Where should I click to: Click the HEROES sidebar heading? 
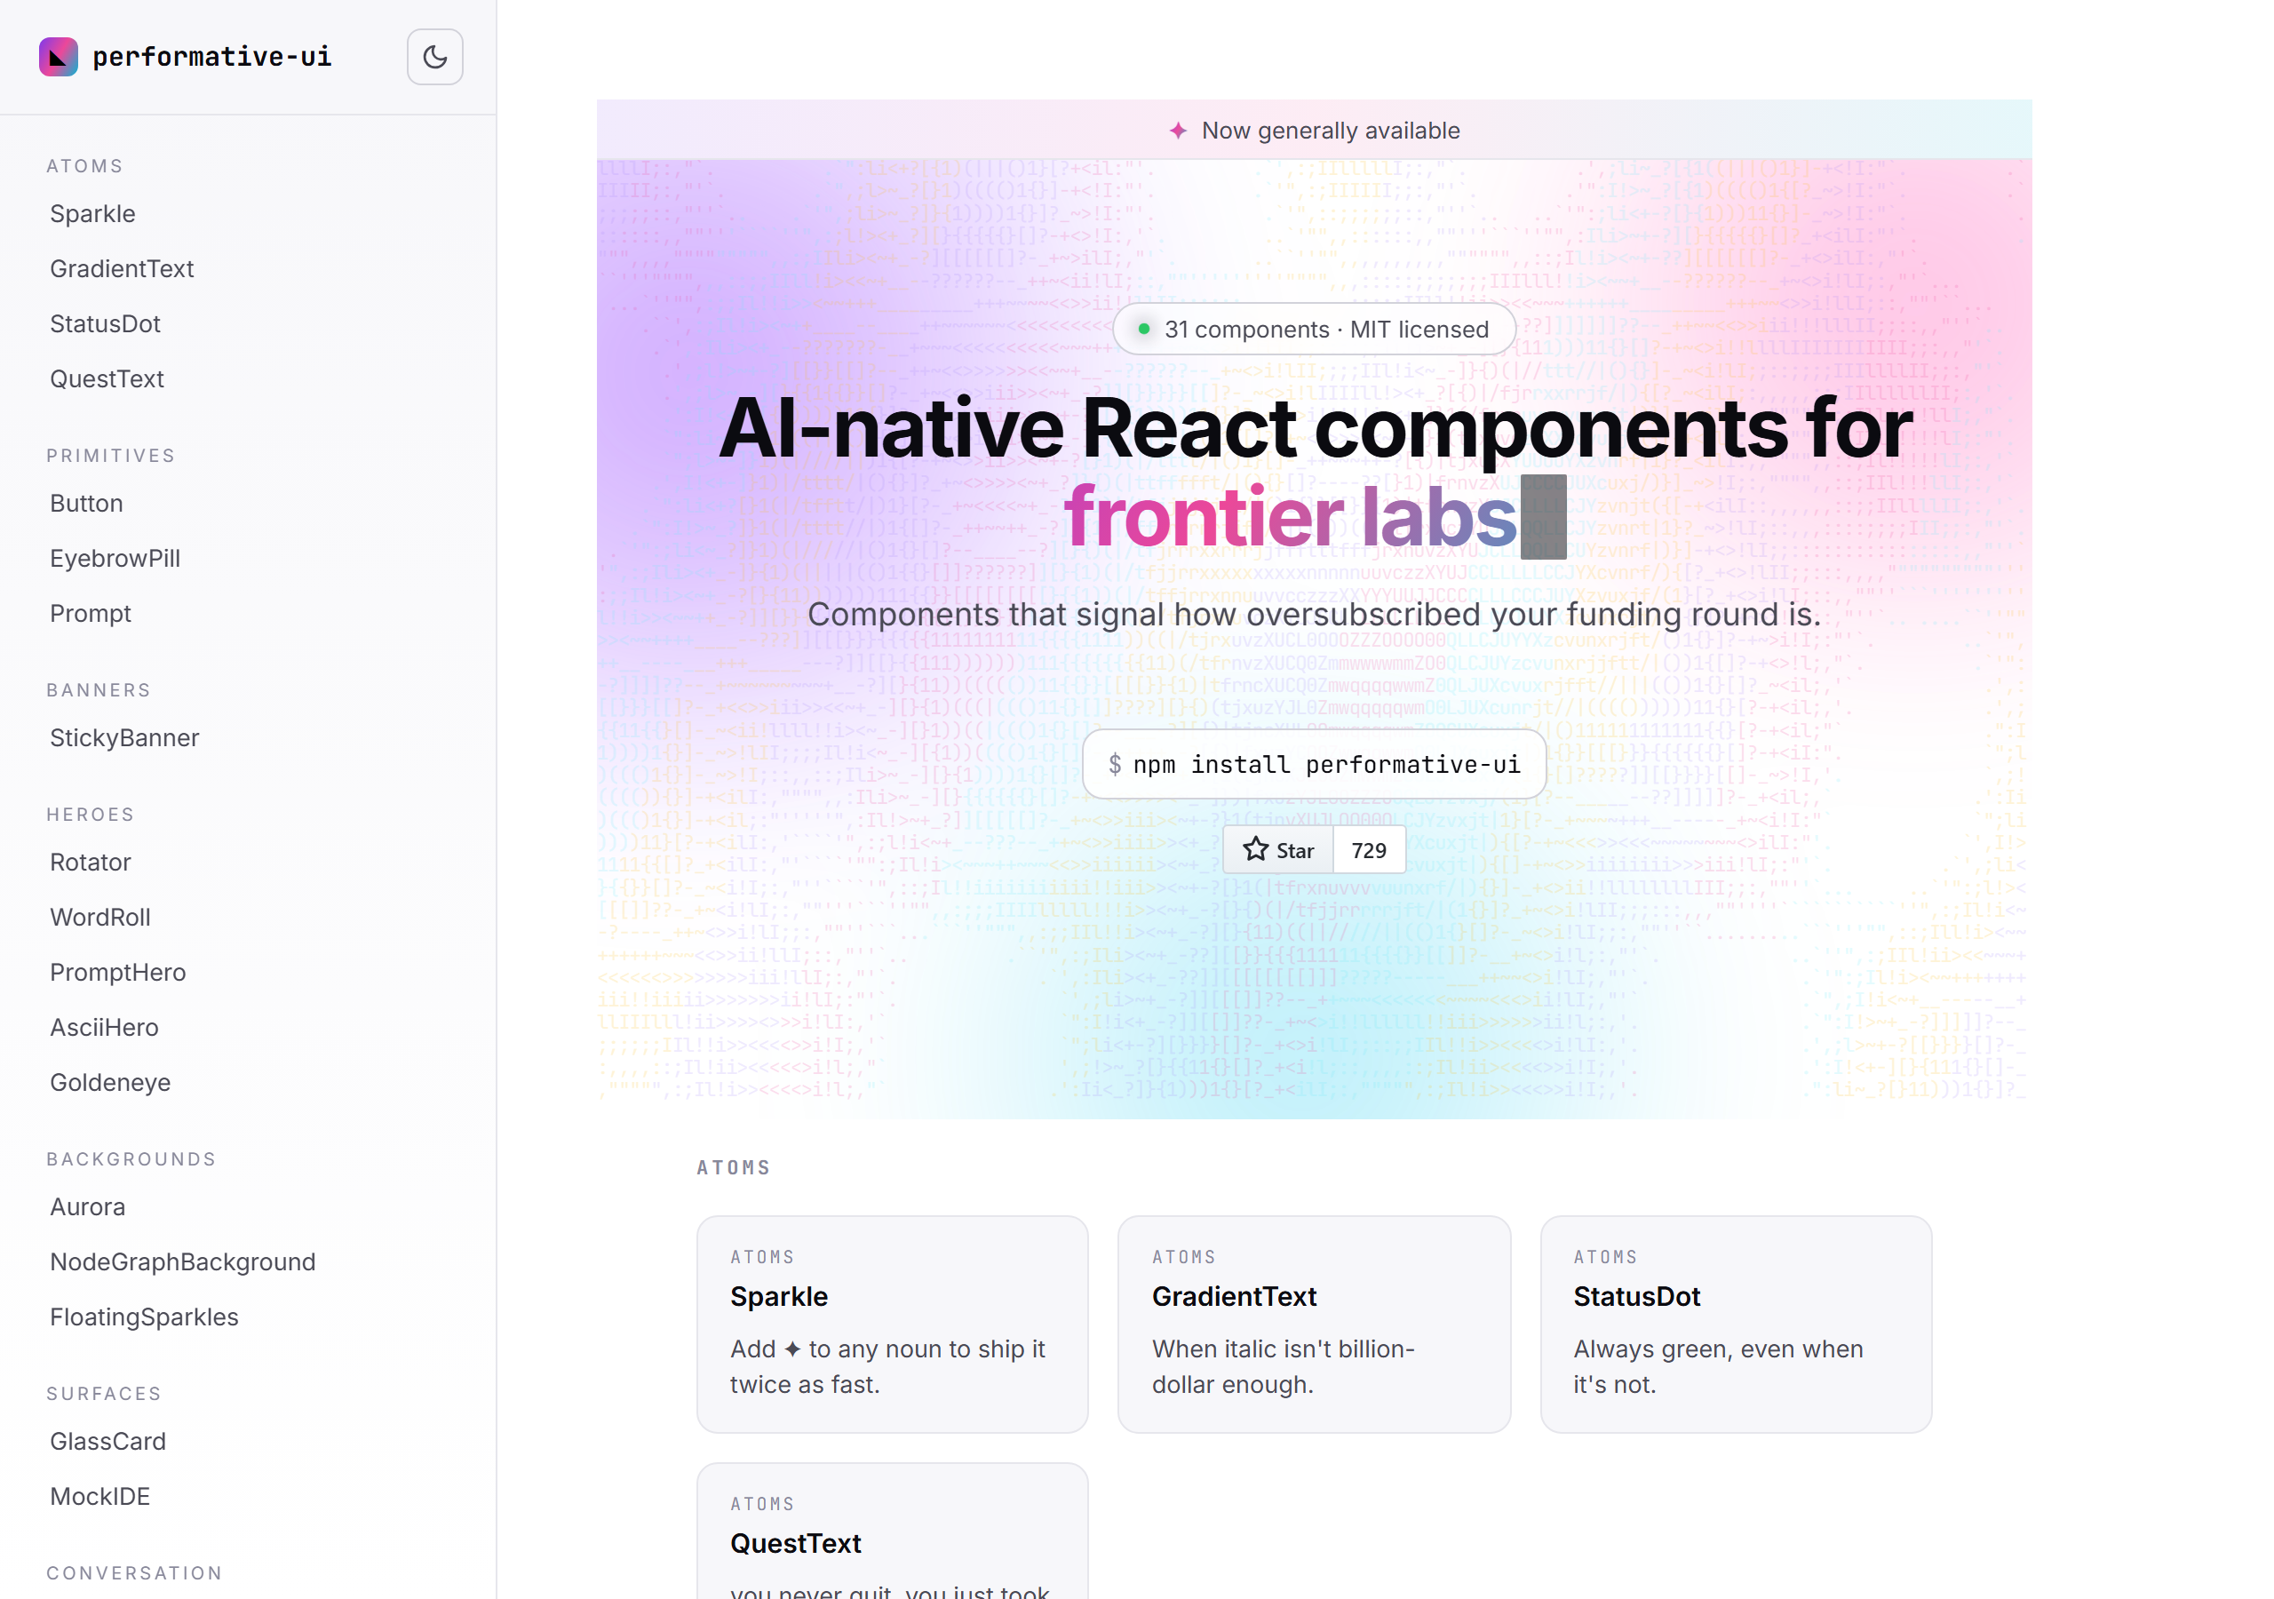click(x=90, y=815)
